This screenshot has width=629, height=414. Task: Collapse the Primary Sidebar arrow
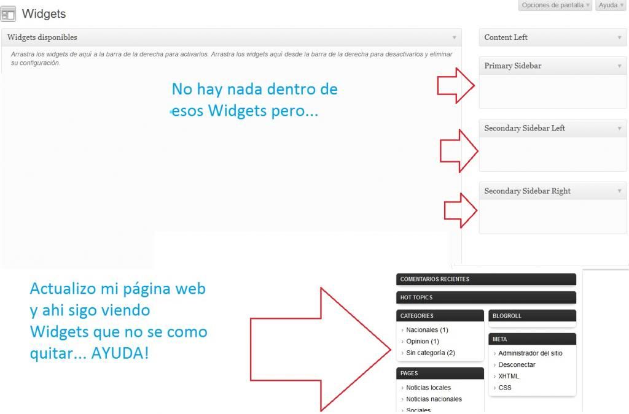[619, 66]
